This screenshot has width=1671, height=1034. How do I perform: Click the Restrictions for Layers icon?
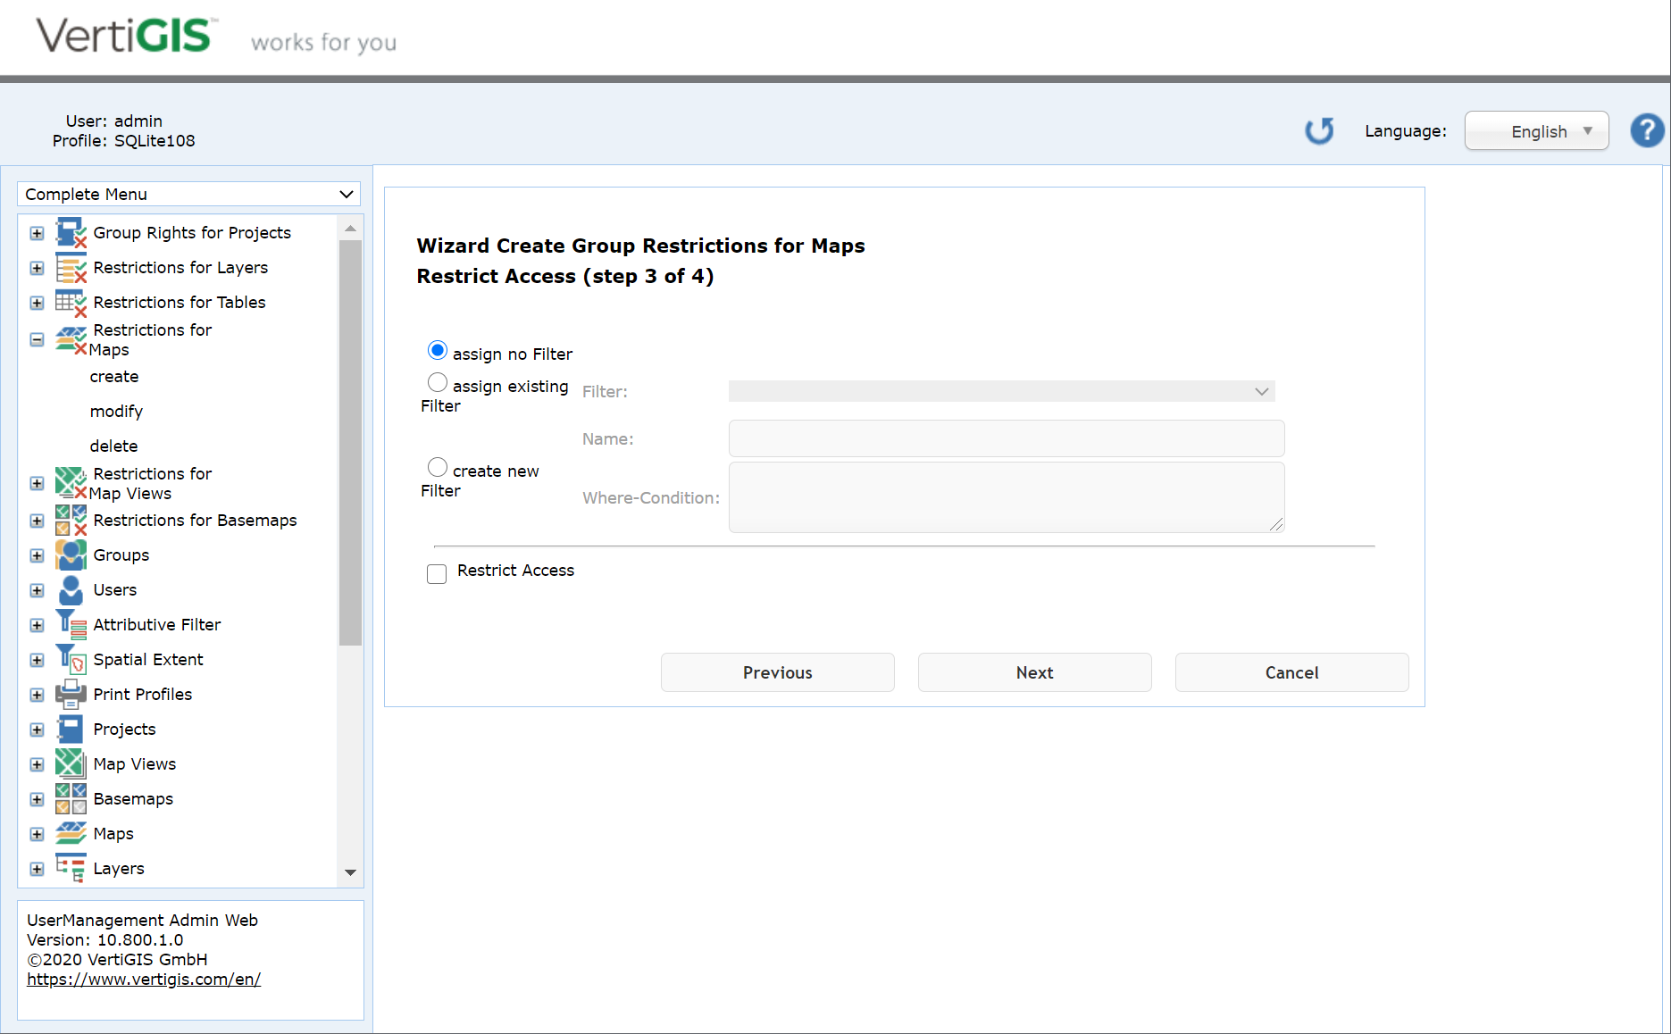pos(70,267)
